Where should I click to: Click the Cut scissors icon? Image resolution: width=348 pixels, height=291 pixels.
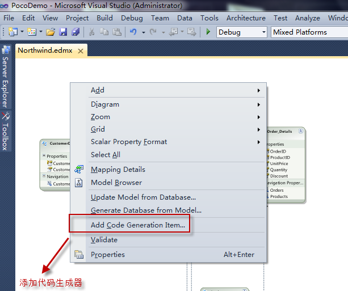click(x=91, y=32)
